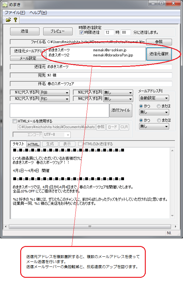Click the horizontal scrollbar left arrow
183x286 pixels.
[x=6, y=226]
